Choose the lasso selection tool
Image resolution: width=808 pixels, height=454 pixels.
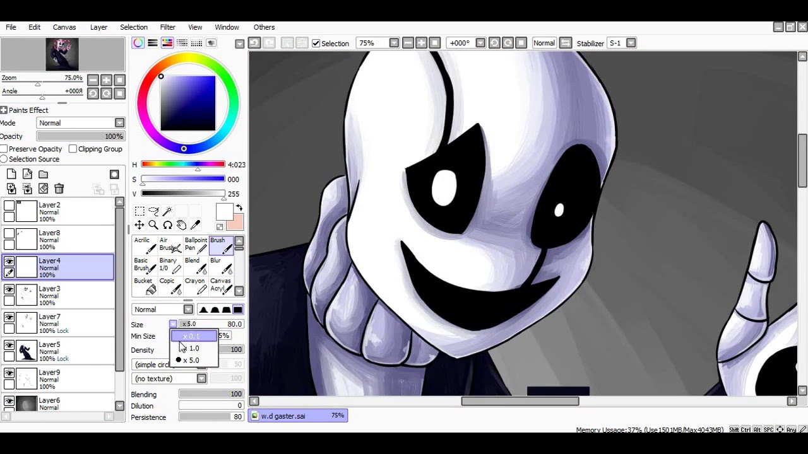(153, 211)
